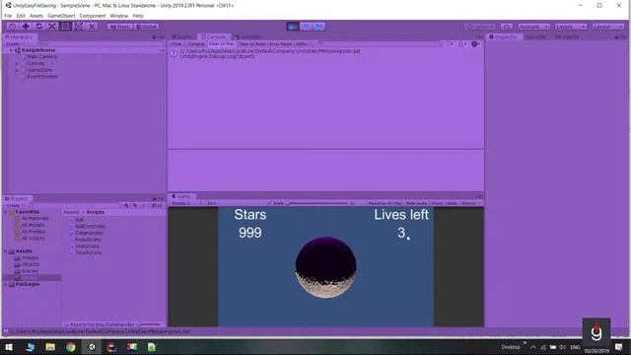
Task: Select the Rect tool in toolbar
Action: tap(65, 27)
